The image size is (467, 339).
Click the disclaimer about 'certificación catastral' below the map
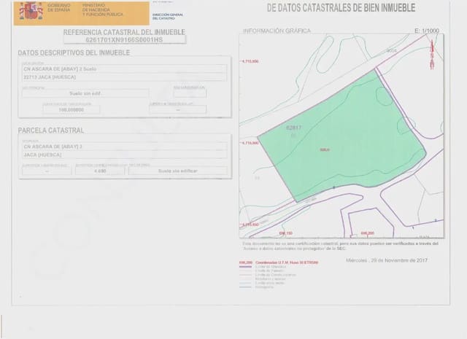tap(340, 246)
